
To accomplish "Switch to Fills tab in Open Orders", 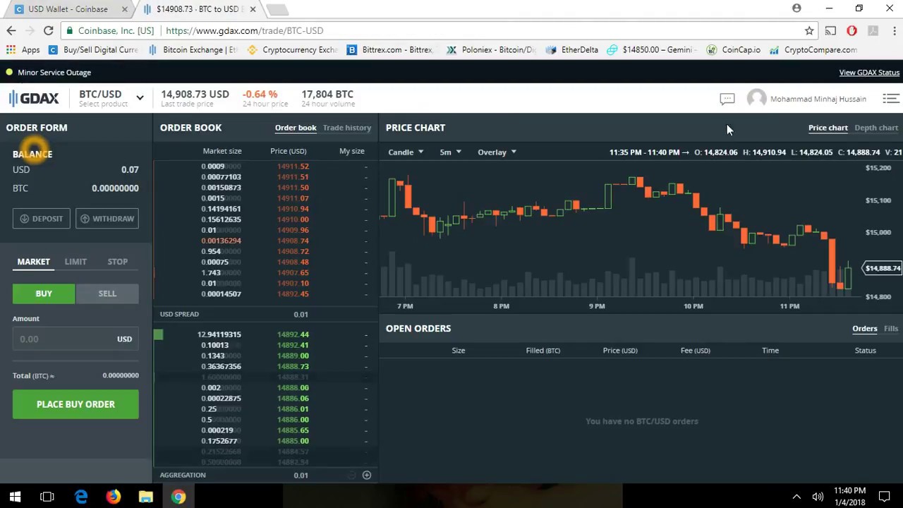I will tap(891, 329).
